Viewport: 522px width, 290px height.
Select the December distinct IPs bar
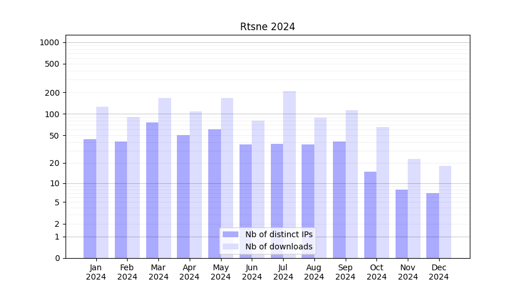click(433, 225)
